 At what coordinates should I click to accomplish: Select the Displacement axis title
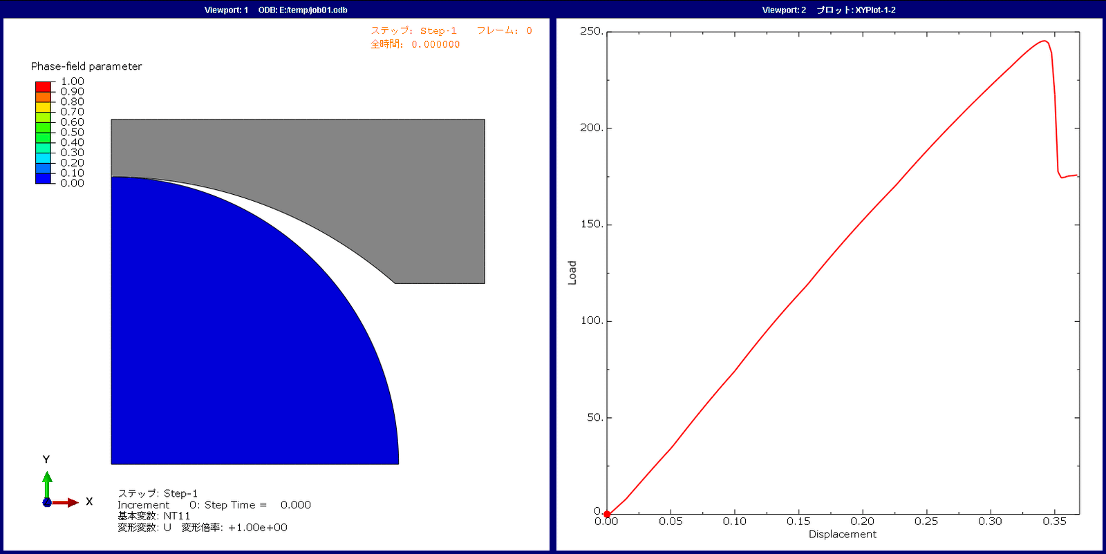click(x=842, y=534)
